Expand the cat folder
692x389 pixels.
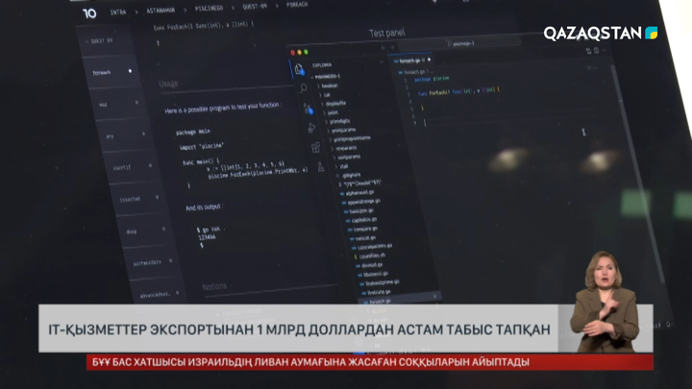pyautogui.click(x=325, y=94)
